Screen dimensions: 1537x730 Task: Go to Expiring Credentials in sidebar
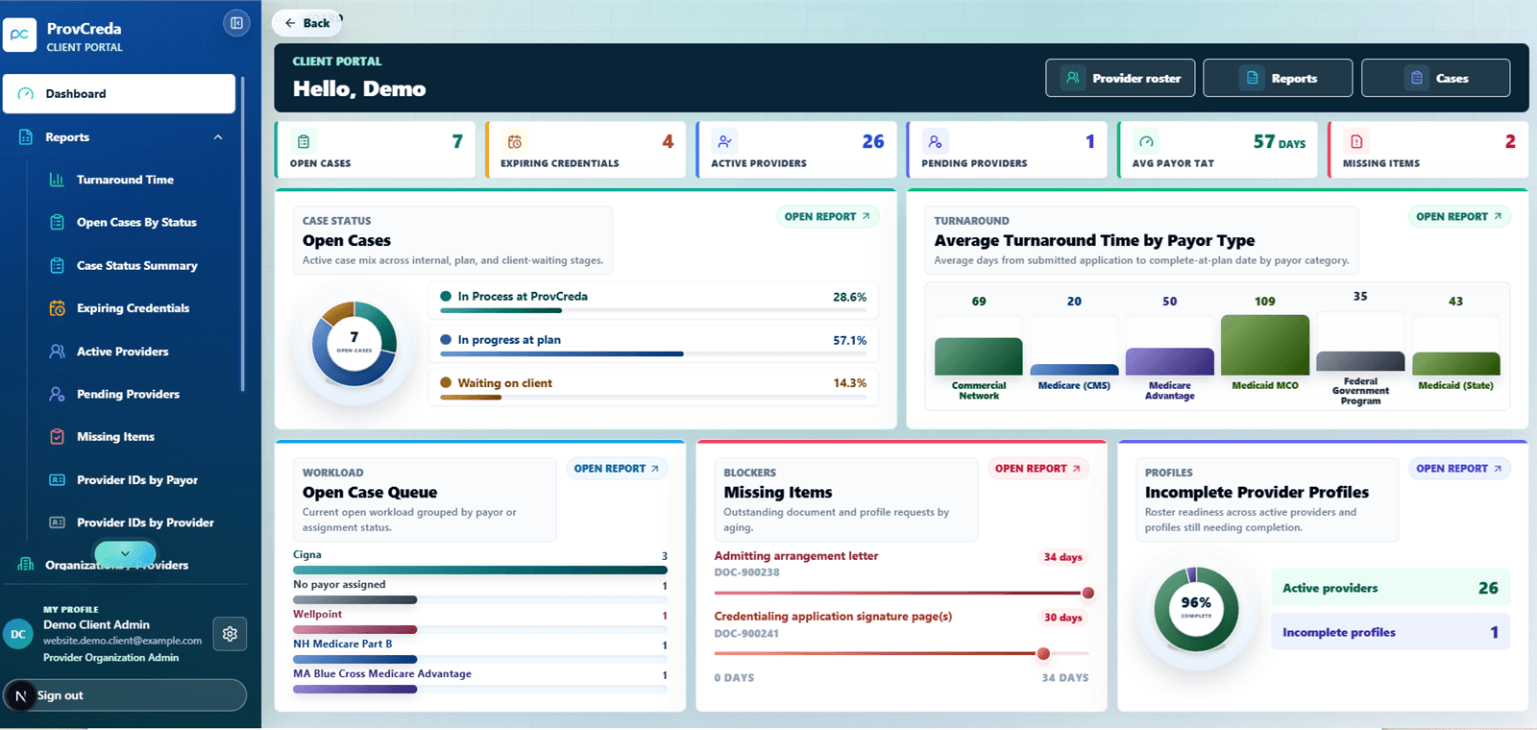[x=133, y=308]
